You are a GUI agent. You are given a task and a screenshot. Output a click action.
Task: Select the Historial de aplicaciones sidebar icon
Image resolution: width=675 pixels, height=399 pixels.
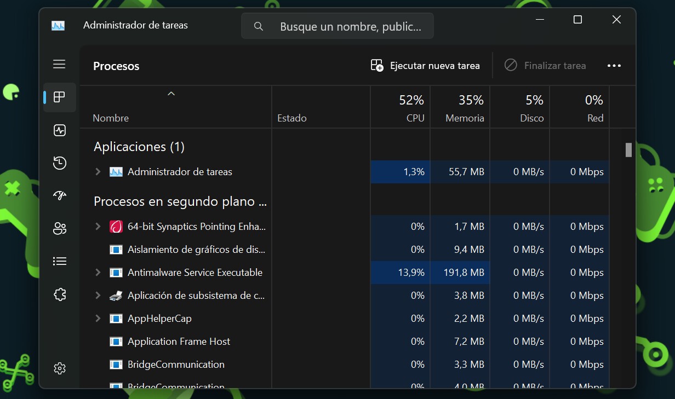[x=59, y=163]
